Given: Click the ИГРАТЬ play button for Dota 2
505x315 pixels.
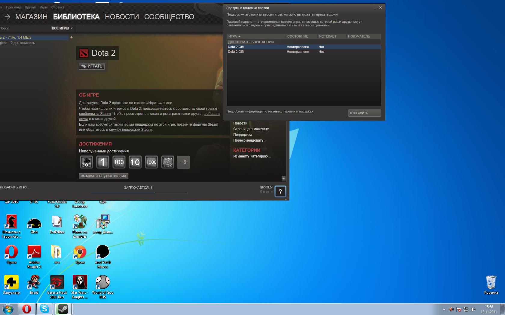Looking at the screenshot, I should (x=92, y=66).
